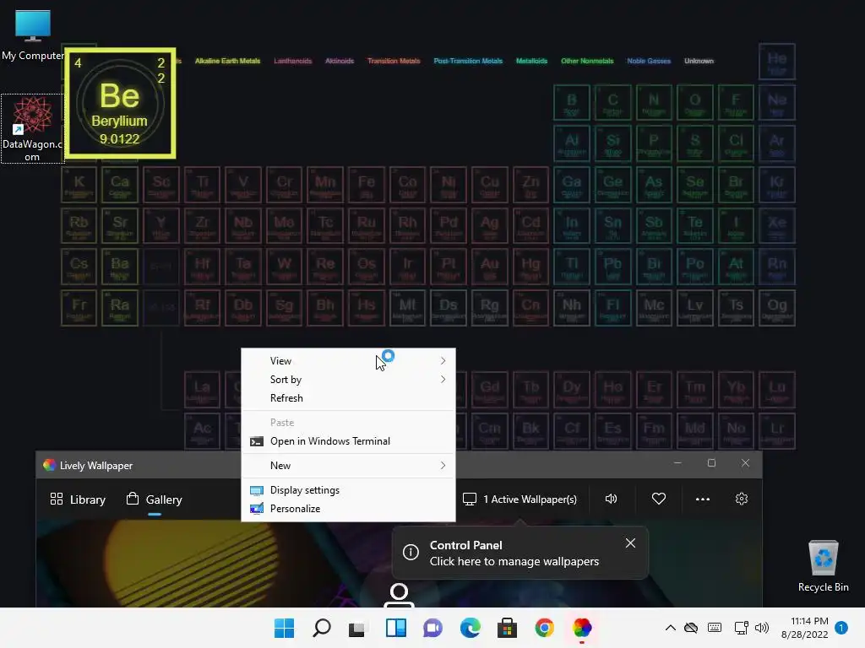This screenshot has height=648, width=865.
Task: Click the touch keyboard tray icon
Action: tap(715, 628)
